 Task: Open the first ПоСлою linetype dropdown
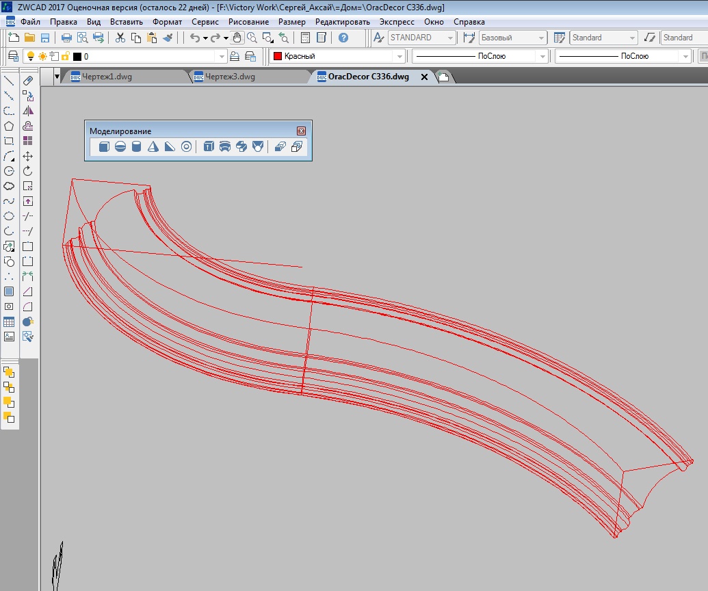coord(542,57)
